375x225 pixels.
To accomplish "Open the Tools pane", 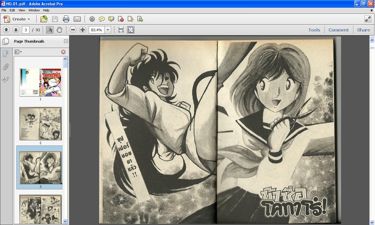I will pyautogui.click(x=314, y=30).
